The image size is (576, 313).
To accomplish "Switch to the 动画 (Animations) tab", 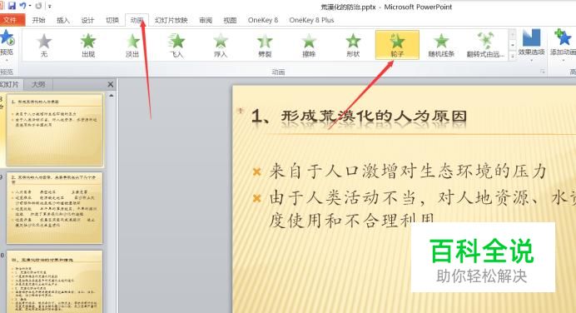I will tap(137, 20).
